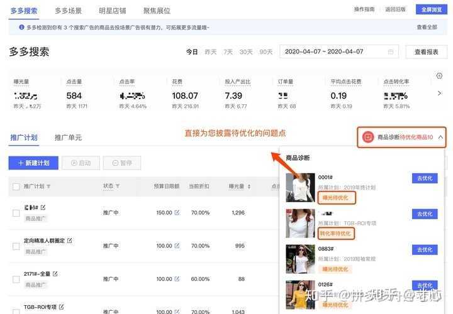Click the red 商品诊断 circle icon
Image resolution: width=453 pixels, height=314 pixels.
[368, 138]
